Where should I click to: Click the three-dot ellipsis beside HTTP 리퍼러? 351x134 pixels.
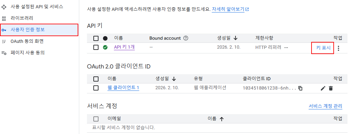pos(286,47)
